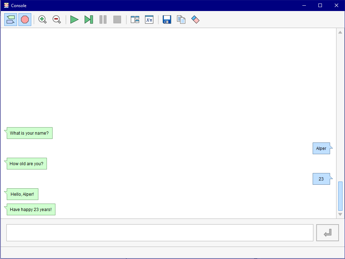Click the console text input field
345x259 pixels.
160,233
